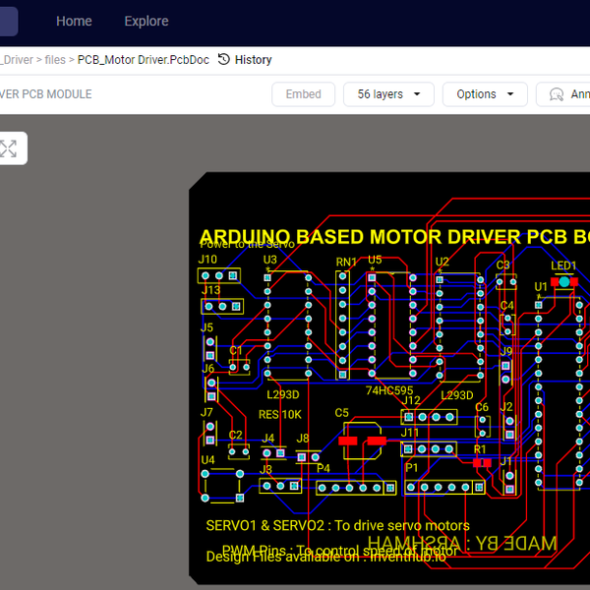The width and height of the screenshot is (590, 590).
Task: Click the fullscreen expand icon
Action: tap(8, 148)
